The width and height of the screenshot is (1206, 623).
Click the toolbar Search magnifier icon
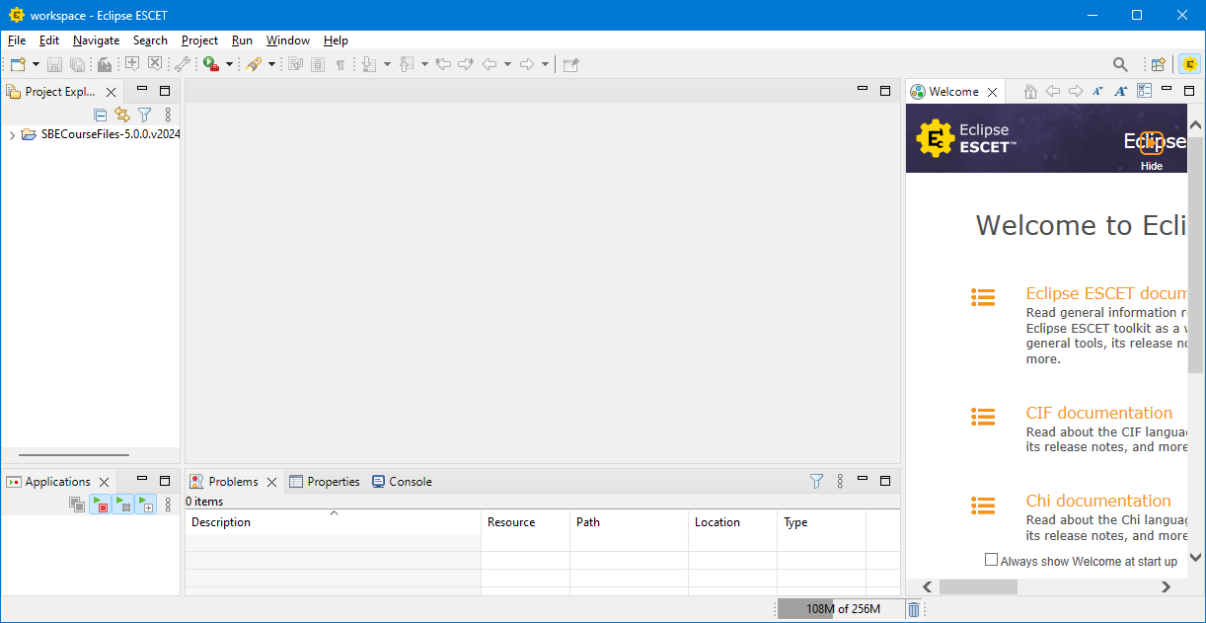click(x=1120, y=64)
